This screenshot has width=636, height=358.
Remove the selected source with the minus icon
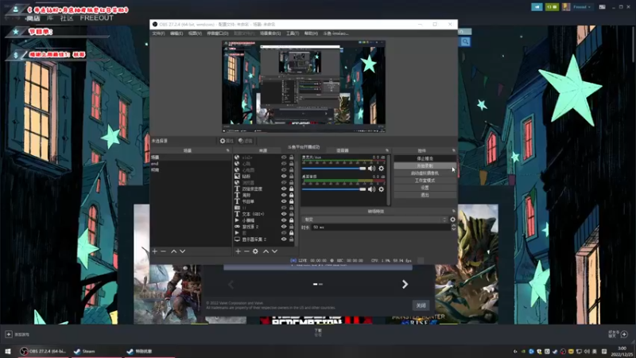pos(246,251)
